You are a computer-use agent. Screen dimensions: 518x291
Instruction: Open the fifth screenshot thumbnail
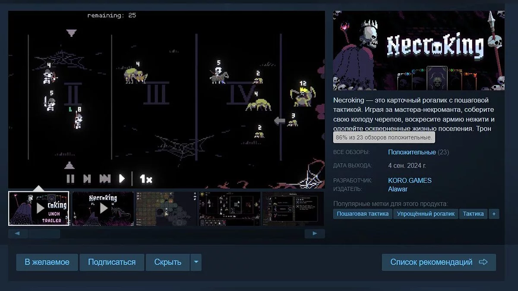pyautogui.click(x=294, y=209)
